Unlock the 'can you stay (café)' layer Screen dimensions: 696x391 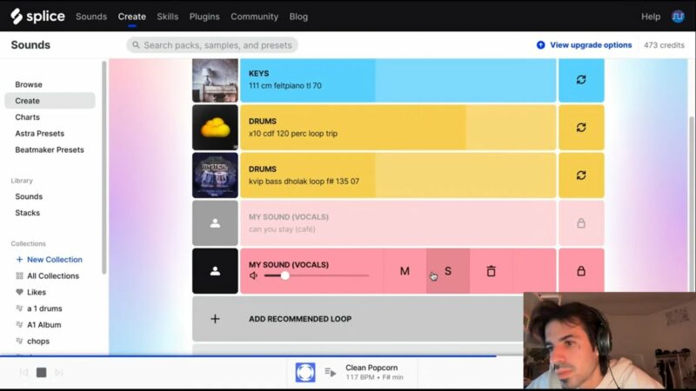(x=580, y=223)
